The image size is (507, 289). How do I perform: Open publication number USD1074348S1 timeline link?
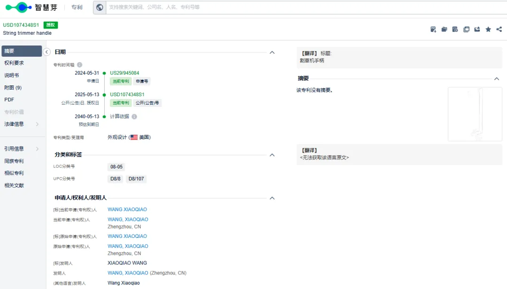(x=127, y=94)
